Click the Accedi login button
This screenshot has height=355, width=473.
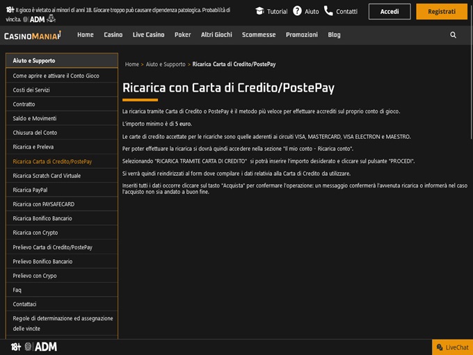coord(390,12)
